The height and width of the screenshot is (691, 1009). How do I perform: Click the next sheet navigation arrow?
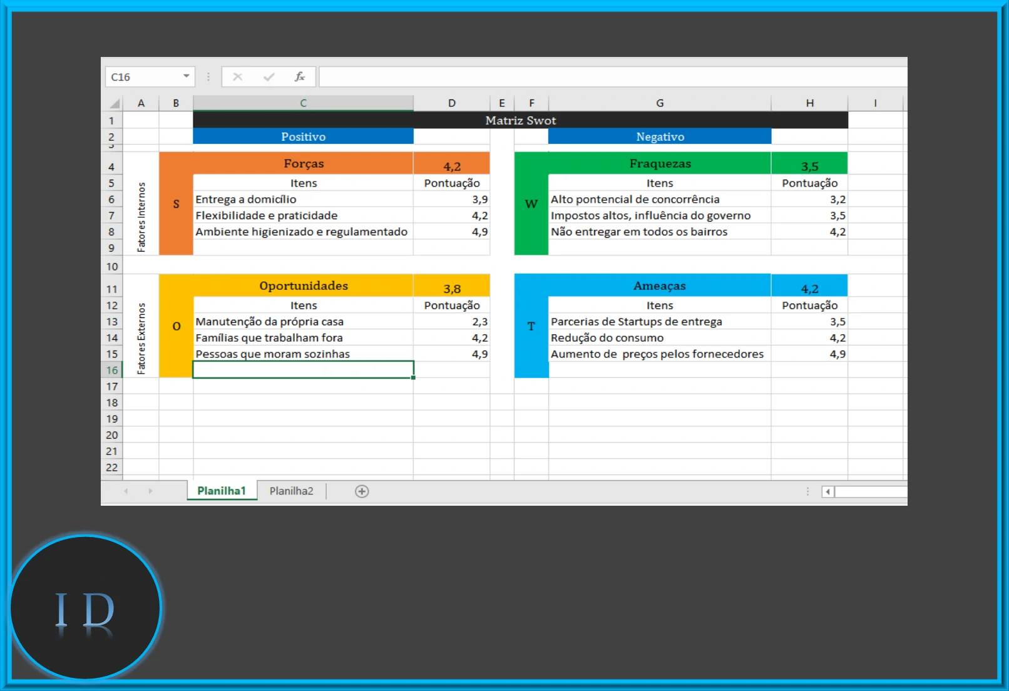[150, 491]
